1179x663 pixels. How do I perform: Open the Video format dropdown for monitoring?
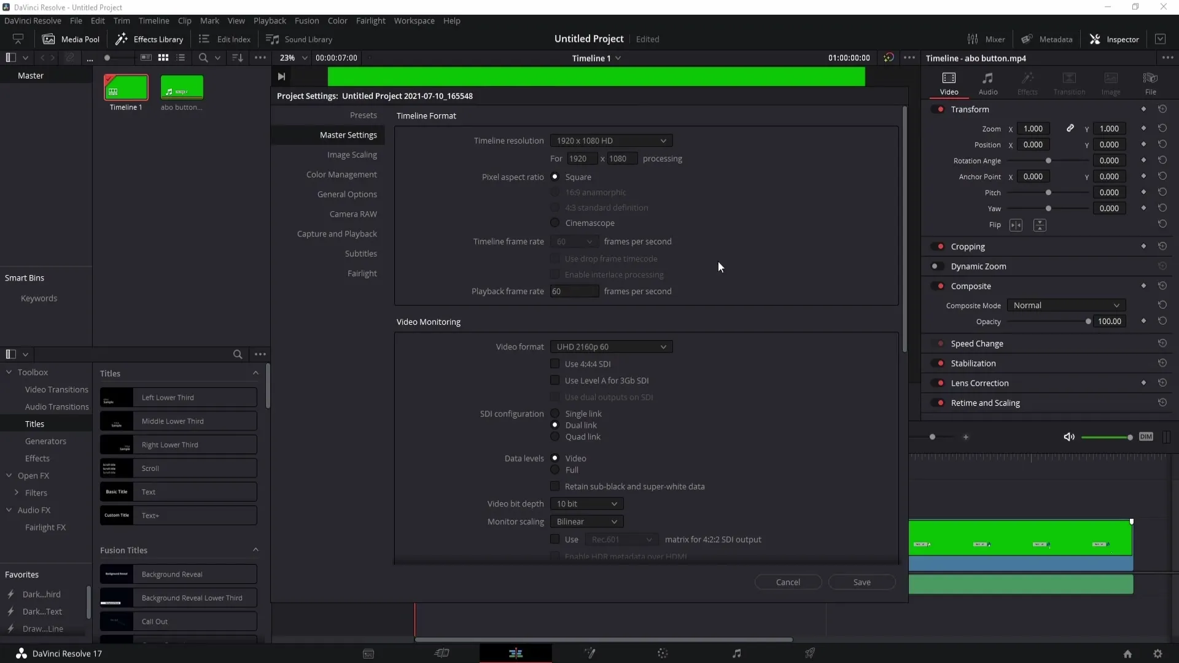click(x=609, y=346)
